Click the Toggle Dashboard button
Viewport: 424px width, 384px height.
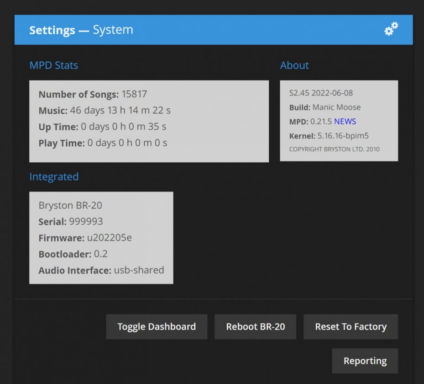coord(157,326)
